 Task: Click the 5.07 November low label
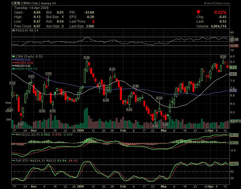(21, 124)
